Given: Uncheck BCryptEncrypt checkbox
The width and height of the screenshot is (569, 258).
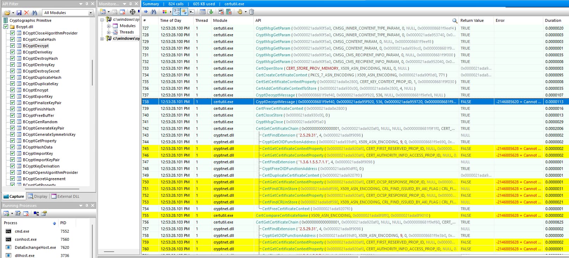Looking at the screenshot, I should [13, 90].
